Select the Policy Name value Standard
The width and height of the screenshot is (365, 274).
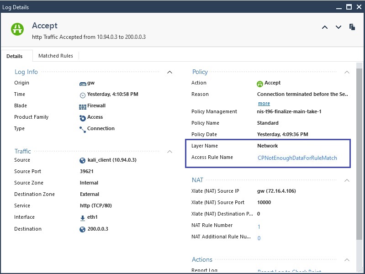point(268,123)
